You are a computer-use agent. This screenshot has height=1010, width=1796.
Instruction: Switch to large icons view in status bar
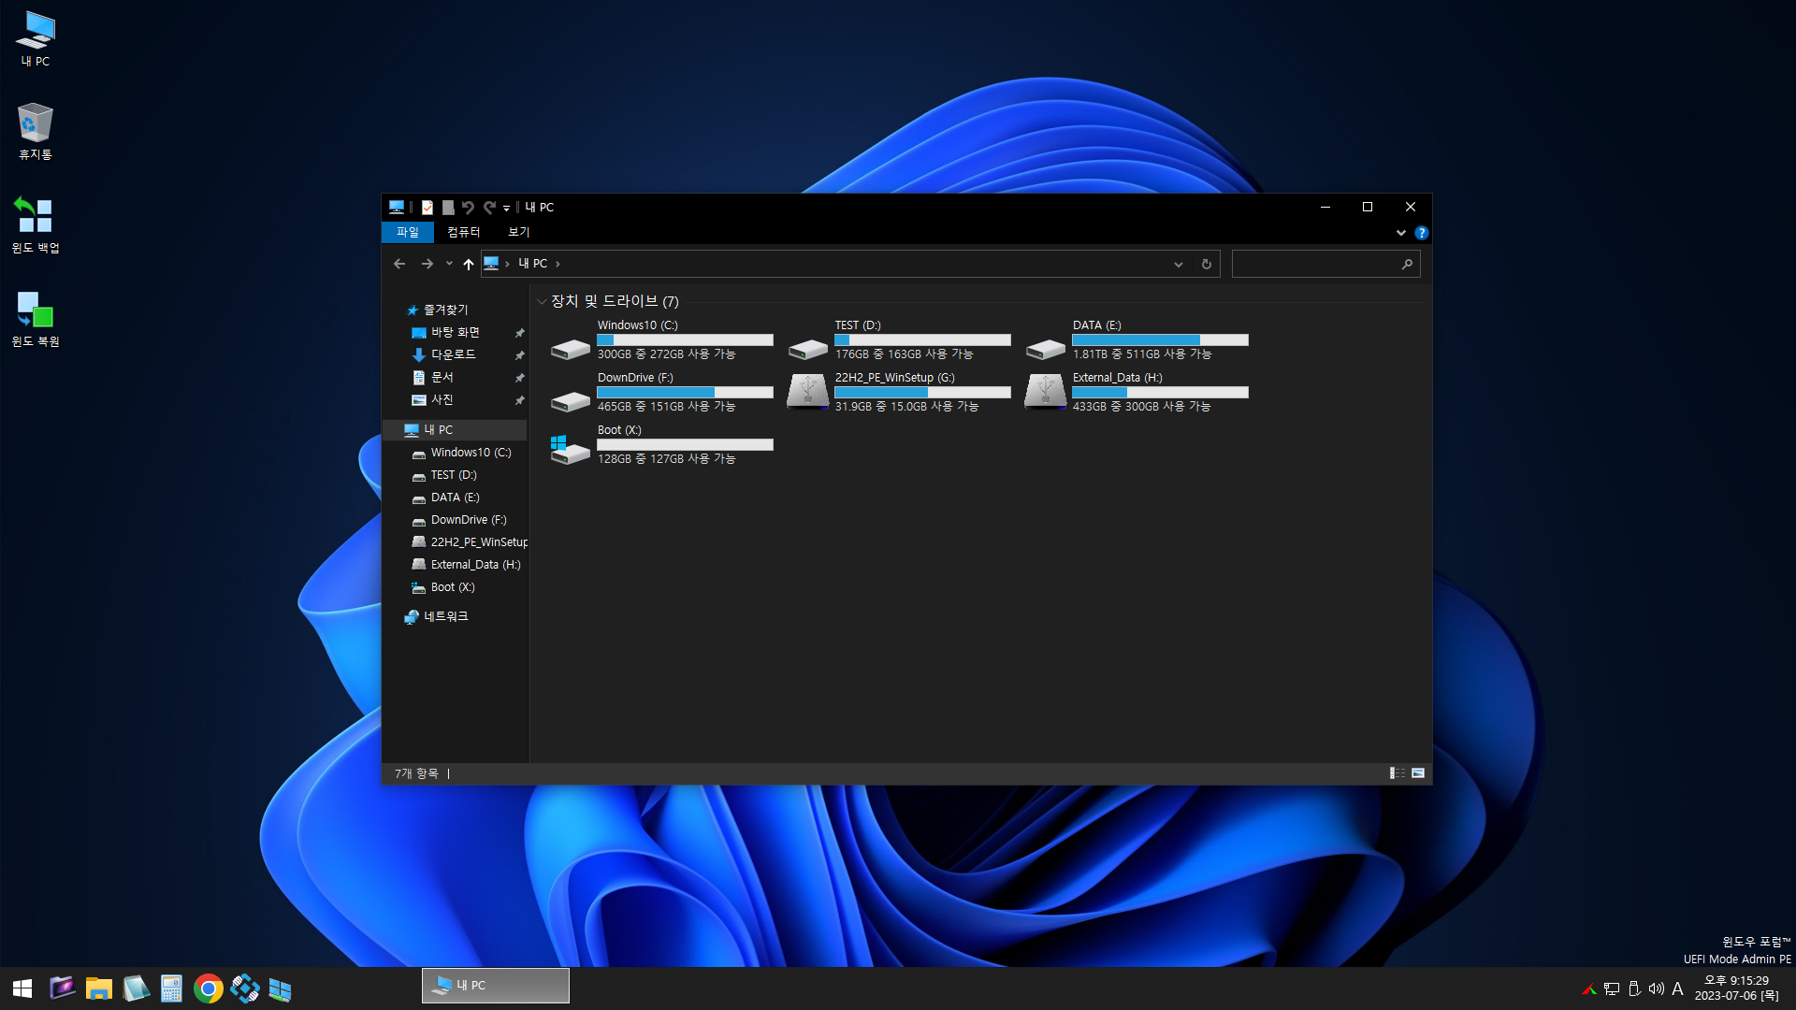(x=1418, y=773)
